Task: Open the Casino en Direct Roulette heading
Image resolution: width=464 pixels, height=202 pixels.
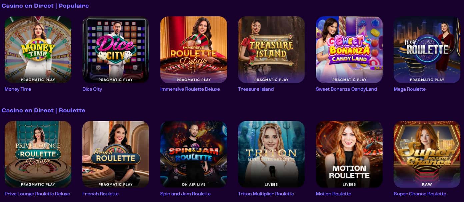Action: 43,110
